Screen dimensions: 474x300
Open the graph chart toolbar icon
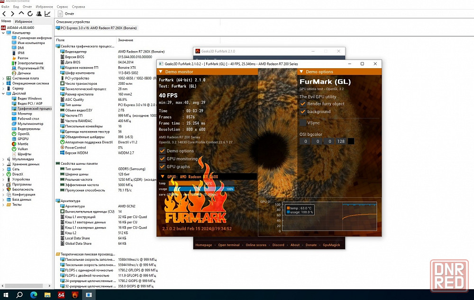point(47,14)
